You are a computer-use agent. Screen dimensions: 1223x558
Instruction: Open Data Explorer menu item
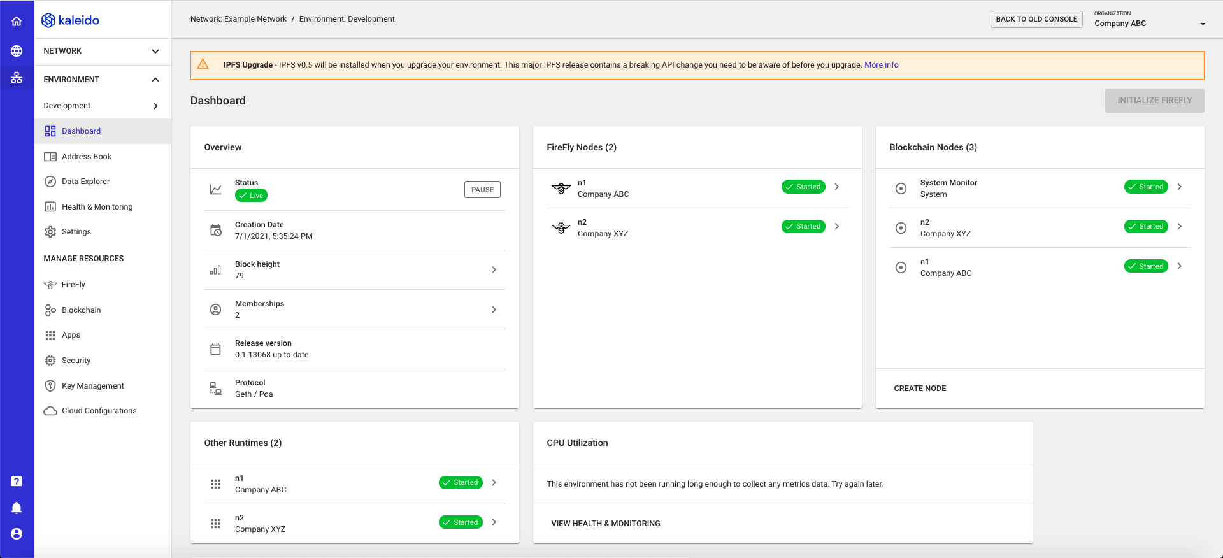[103, 182]
